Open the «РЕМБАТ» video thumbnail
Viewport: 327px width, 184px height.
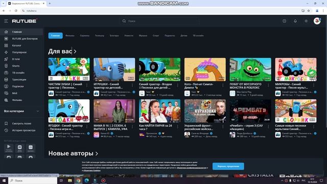click(250, 111)
